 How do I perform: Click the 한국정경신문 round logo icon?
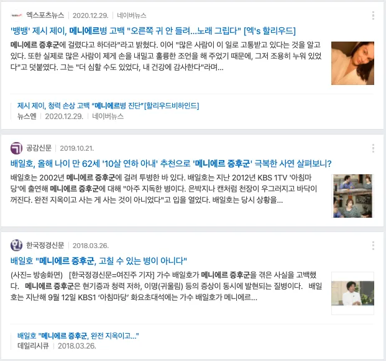pos(17,246)
